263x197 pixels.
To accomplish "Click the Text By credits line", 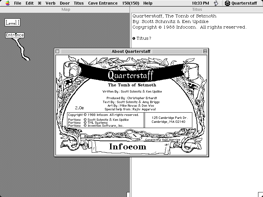I will (x=131, y=102).
